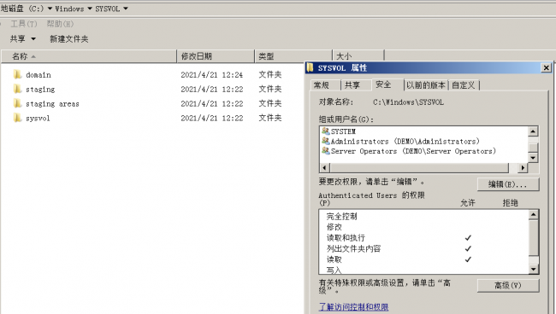Viewport: 556px width, 314px height.
Task: Switch to the 安全 tab
Action: pos(387,84)
